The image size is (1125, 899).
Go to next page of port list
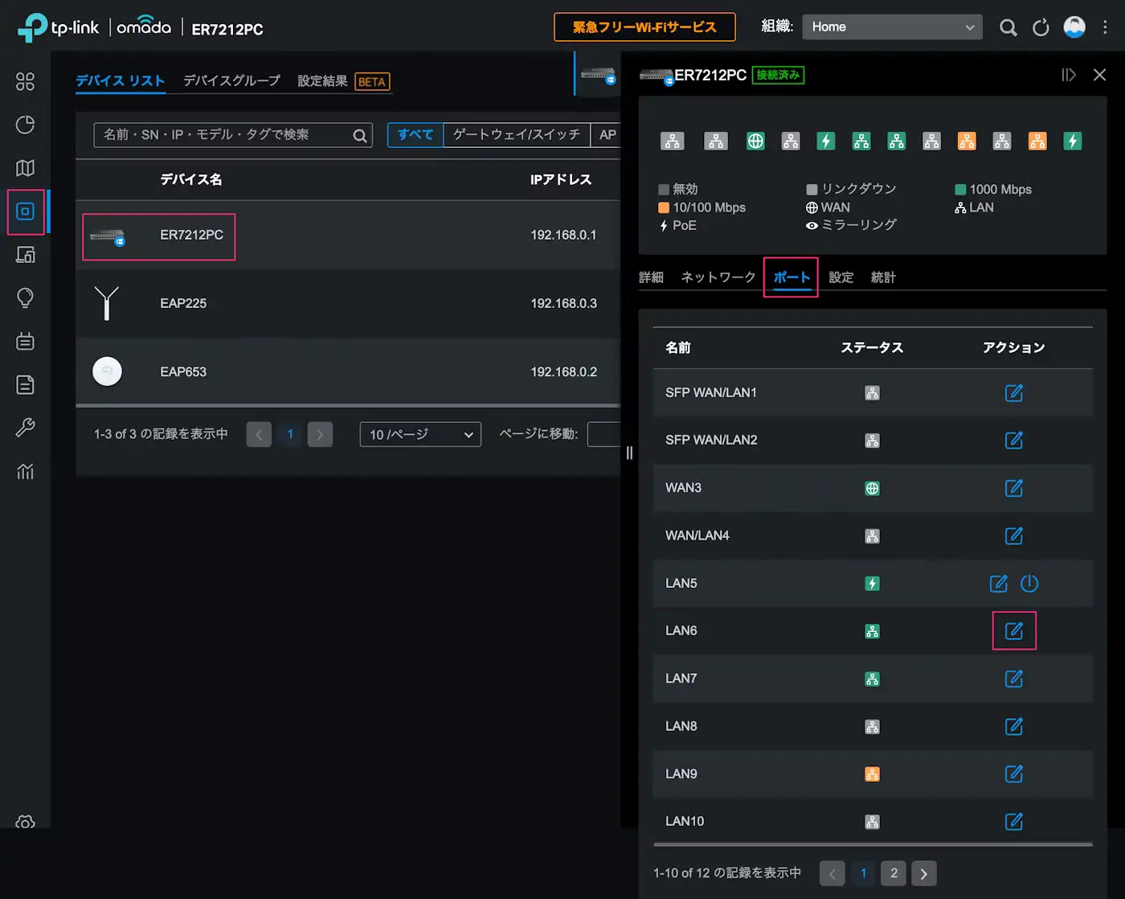click(924, 873)
